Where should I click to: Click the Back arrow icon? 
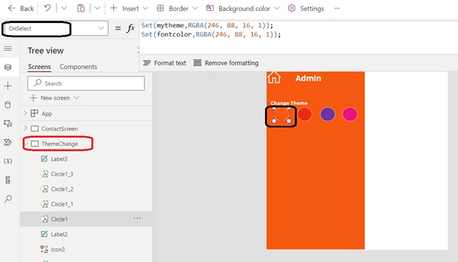coord(12,8)
